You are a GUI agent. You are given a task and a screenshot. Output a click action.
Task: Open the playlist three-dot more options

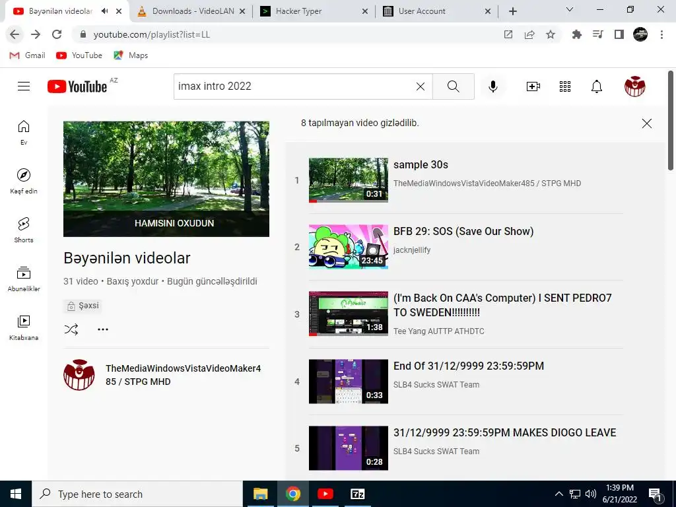pos(102,329)
